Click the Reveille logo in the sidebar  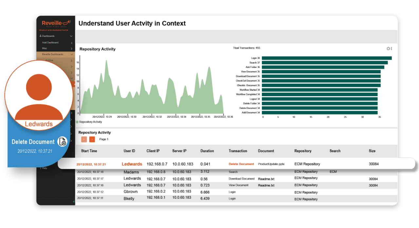(x=56, y=23)
